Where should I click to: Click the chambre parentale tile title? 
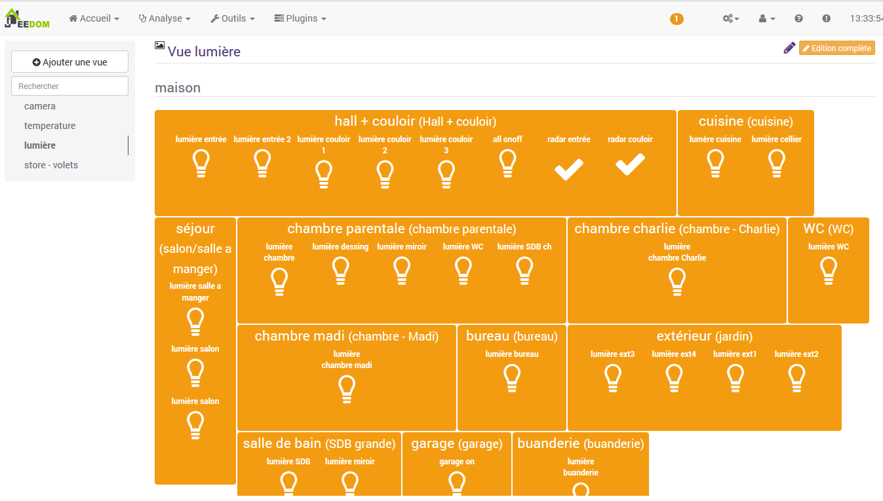402,229
